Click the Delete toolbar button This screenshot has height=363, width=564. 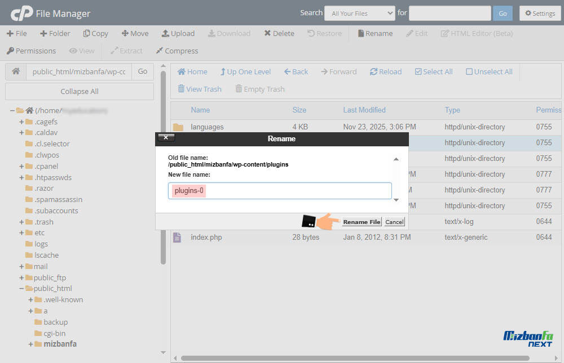(279, 33)
